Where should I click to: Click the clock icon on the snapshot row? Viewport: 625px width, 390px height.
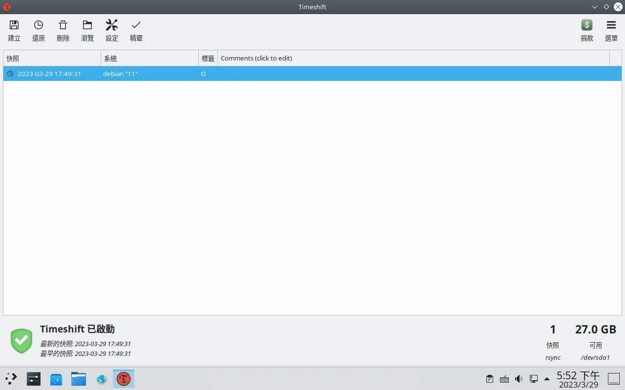[x=10, y=74]
